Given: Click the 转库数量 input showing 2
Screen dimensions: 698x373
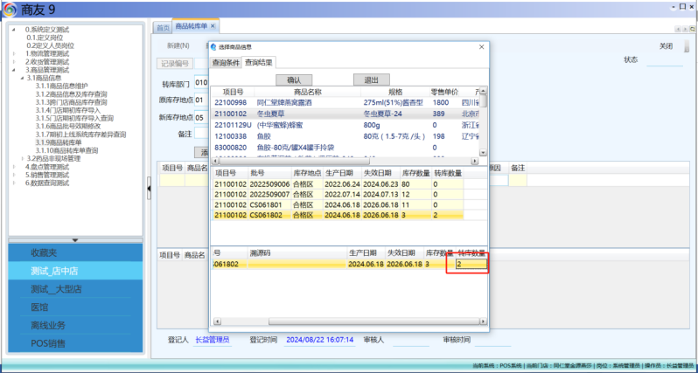Looking at the screenshot, I should pyautogui.click(x=471, y=264).
